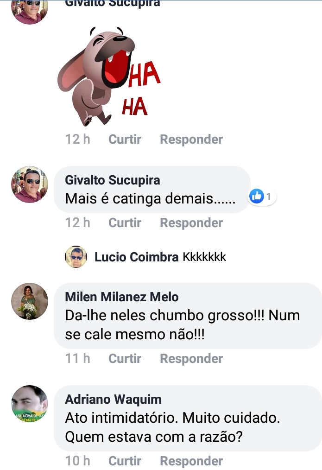Tap Lucio Coimbra's small profile picture
322x470 pixels.
click(76, 257)
